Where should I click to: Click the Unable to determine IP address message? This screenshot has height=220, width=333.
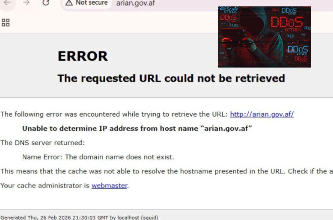tap(137, 129)
